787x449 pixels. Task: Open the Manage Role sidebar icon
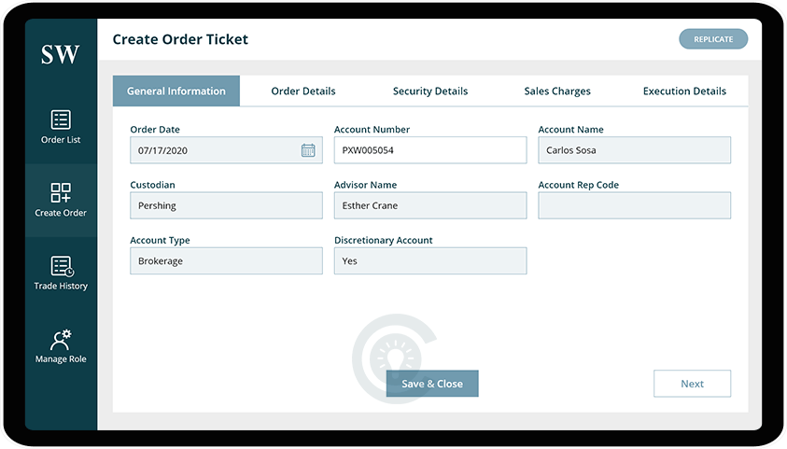pyautogui.click(x=61, y=340)
